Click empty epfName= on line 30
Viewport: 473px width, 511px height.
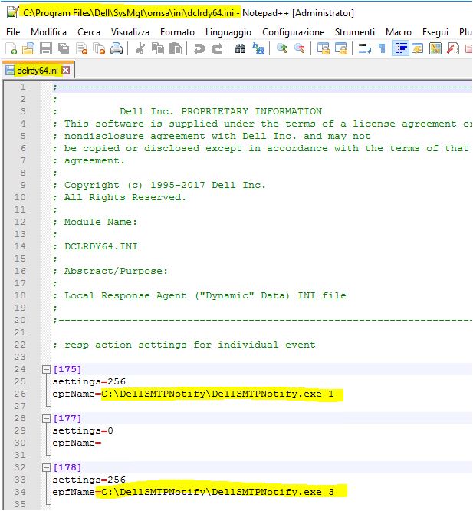click(77, 443)
